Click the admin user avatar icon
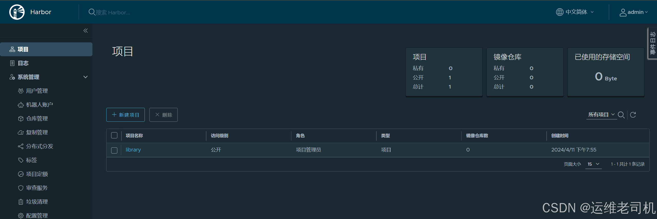This screenshot has width=657, height=219. pyautogui.click(x=623, y=12)
